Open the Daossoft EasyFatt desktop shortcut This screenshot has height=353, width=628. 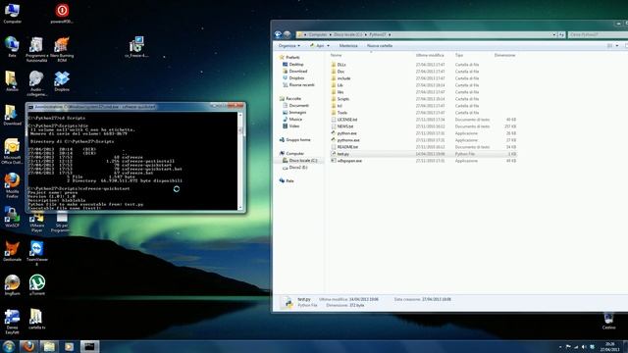click(x=12, y=322)
